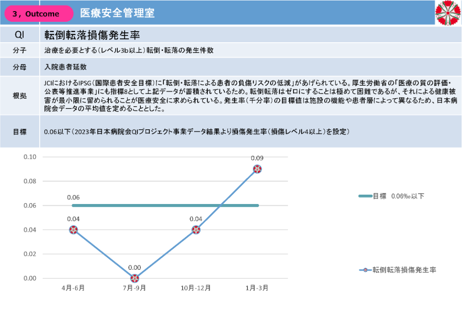
Task: Select the 7月-9月 data point marker at 0.00
Action: point(135,278)
